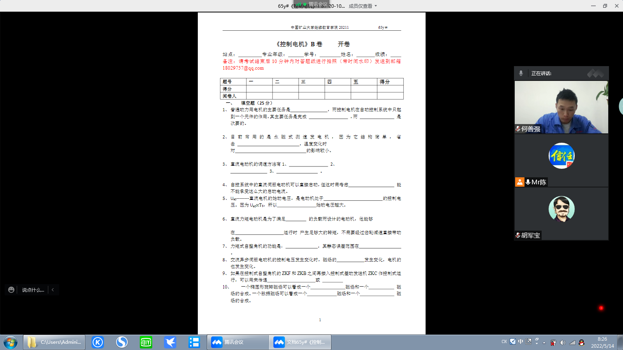
Task: Type in the 说点什么 chat input
Action: [33, 290]
